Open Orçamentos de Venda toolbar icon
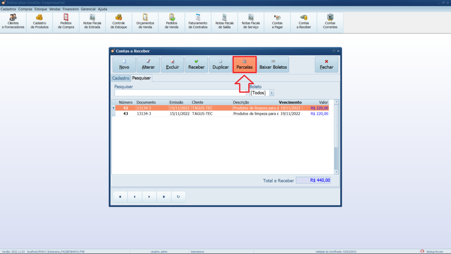The image size is (451, 254). 145,22
